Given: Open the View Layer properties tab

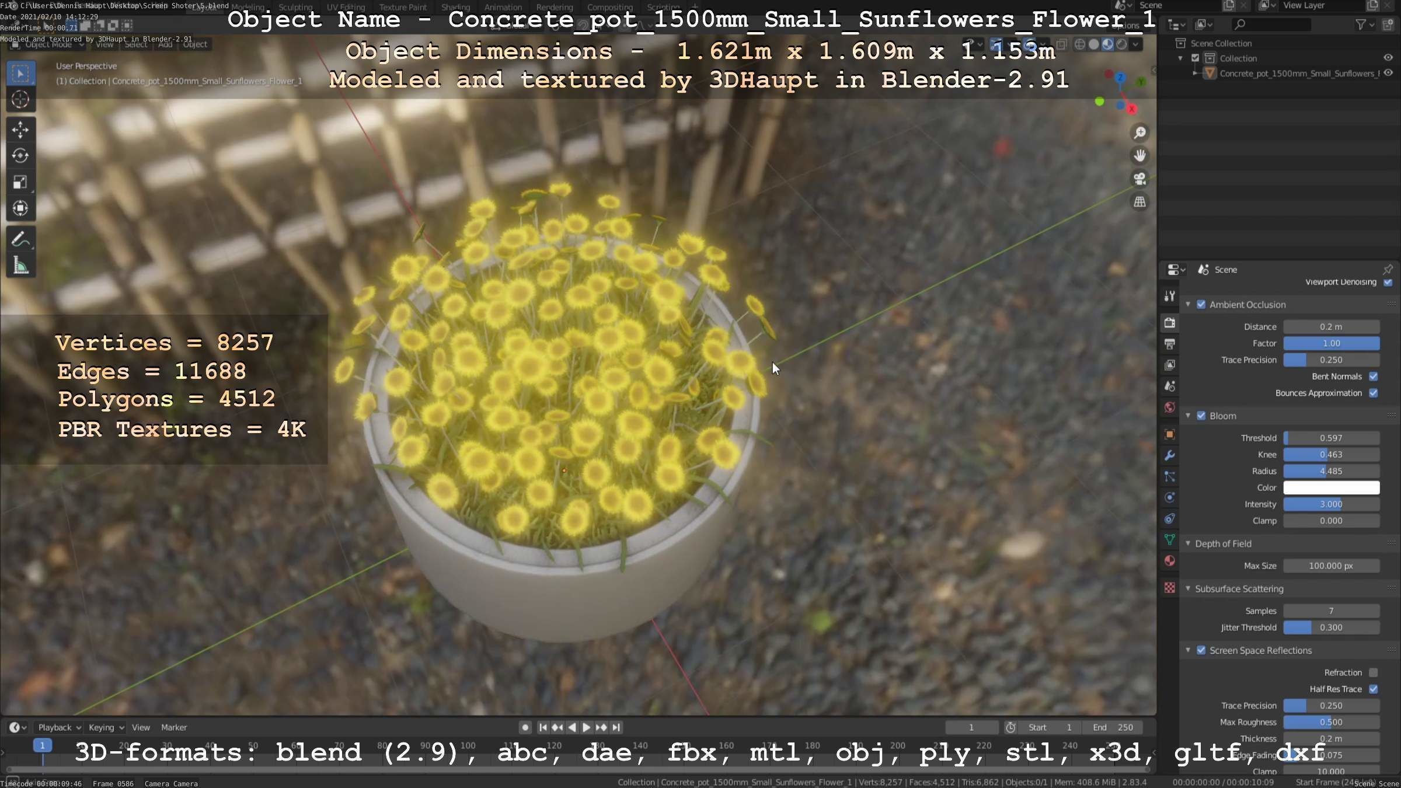Looking at the screenshot, I should 1169,365.
